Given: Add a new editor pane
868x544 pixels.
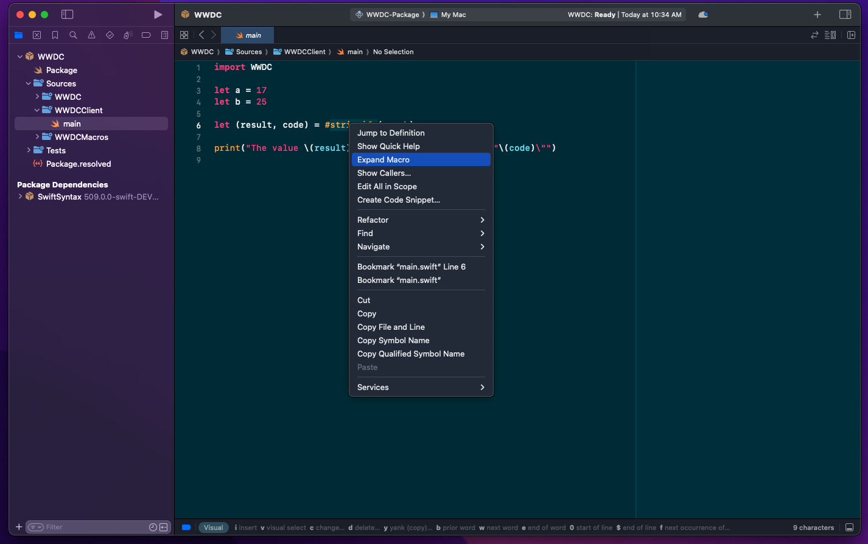Looking at the screenshot, I should pyautogui.click(x=851, y=35).
